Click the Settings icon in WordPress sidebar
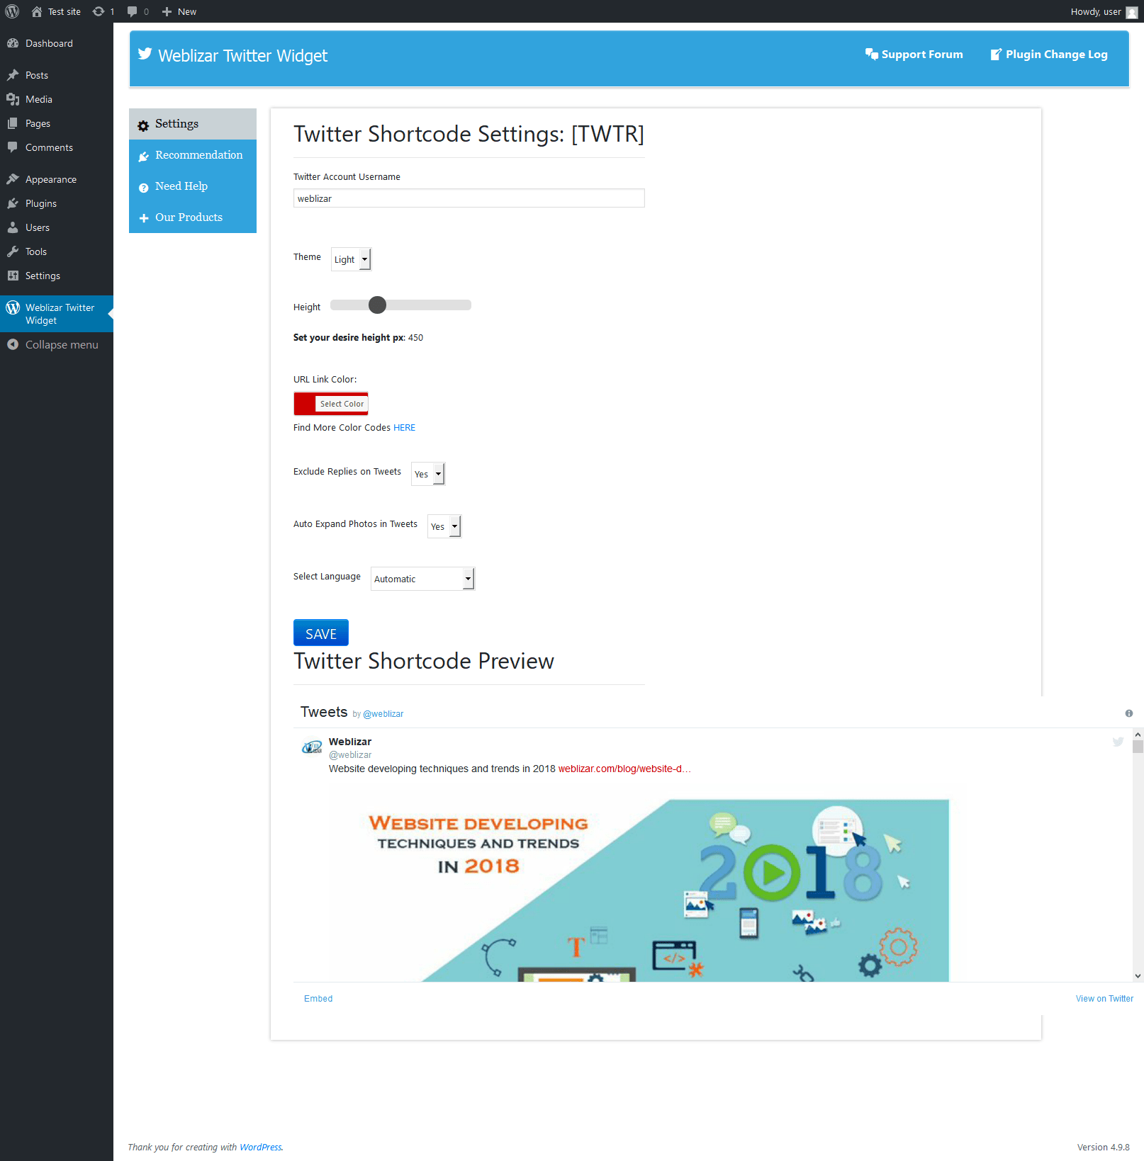1144x1161 pixels. tap(13, 276)
